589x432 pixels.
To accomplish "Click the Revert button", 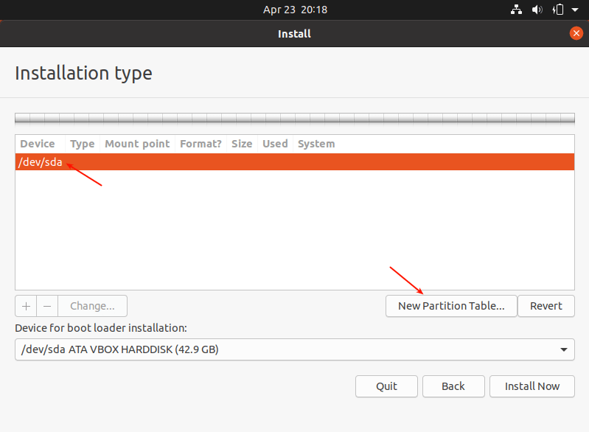I will (546, 306).
